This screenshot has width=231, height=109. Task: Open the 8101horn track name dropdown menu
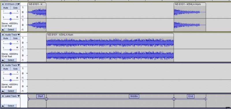click(12, 4)
